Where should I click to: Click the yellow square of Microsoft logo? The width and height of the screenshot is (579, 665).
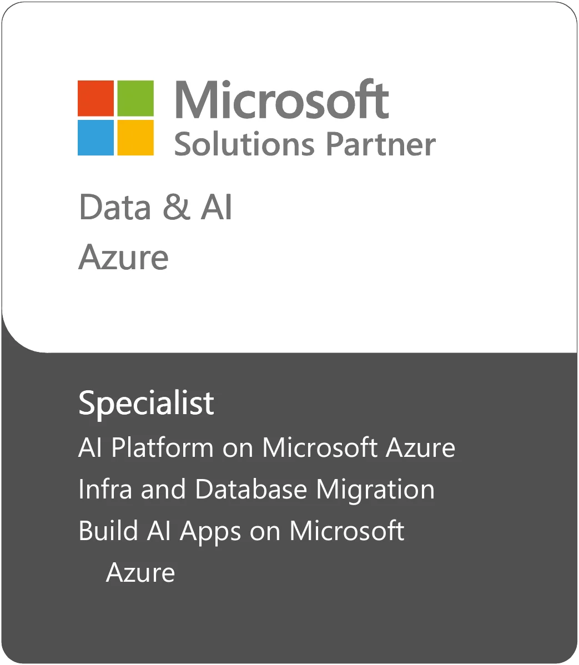(135, 138)
